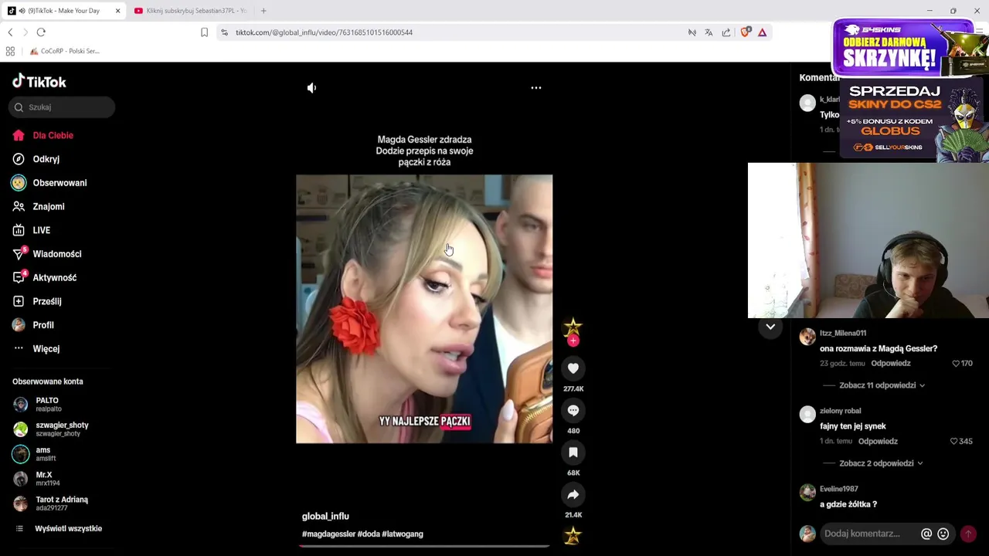The width and height of the screenshot is (989, 556).
Task: Click the #doda hashtag
Action: [x=369, y=534]
